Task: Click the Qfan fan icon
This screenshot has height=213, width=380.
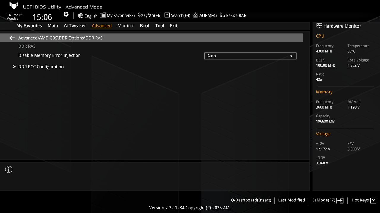Action: (140, 15)
